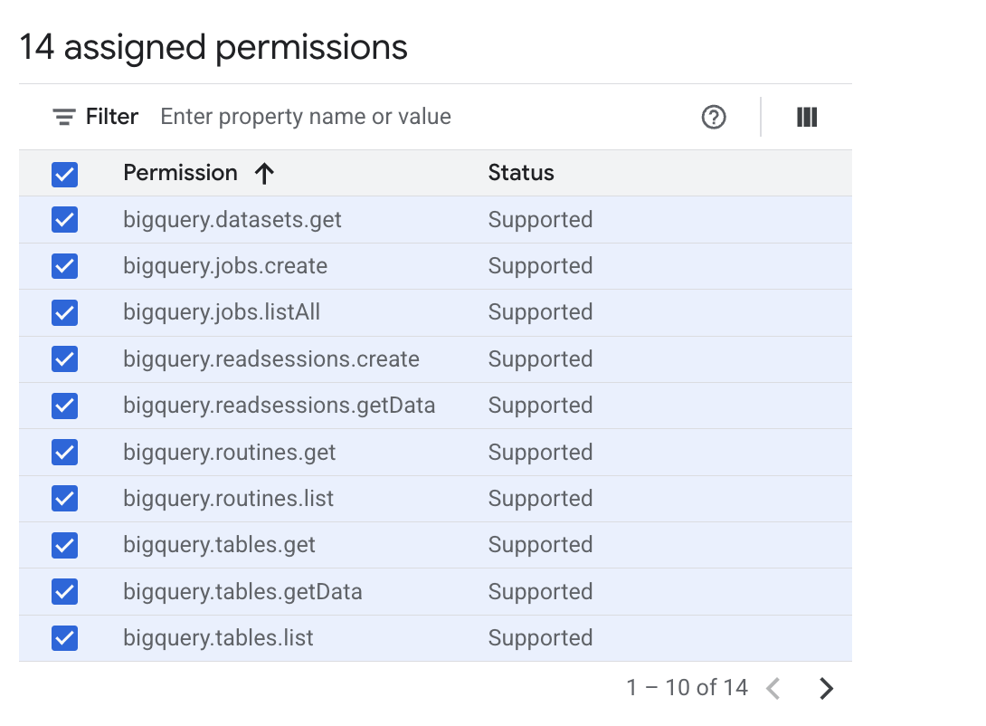Uncheck bigquery.jobs.create permission
This screenshot has height=726, width=986.
tap(64, 266)
